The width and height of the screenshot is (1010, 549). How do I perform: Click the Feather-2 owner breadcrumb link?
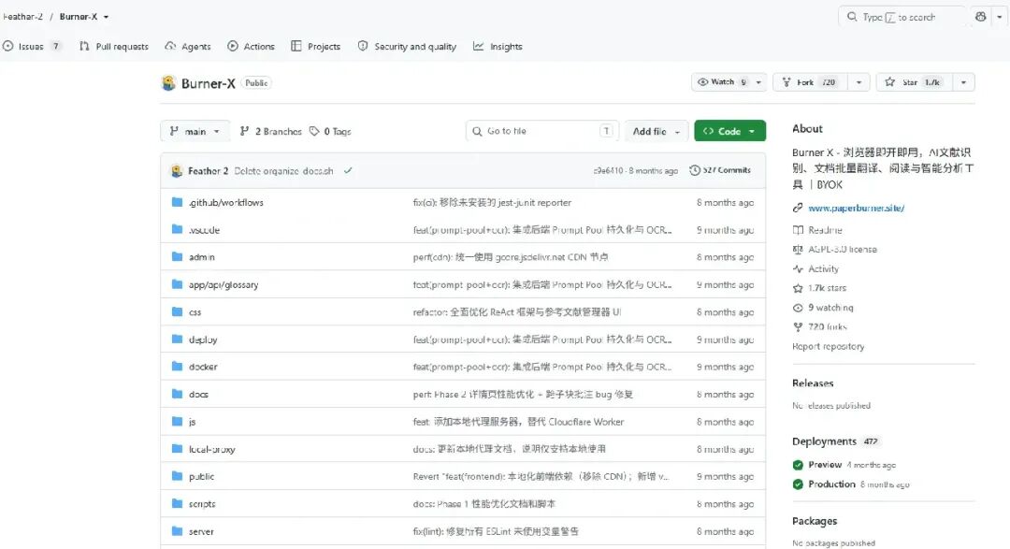click(x=22, y=17)
